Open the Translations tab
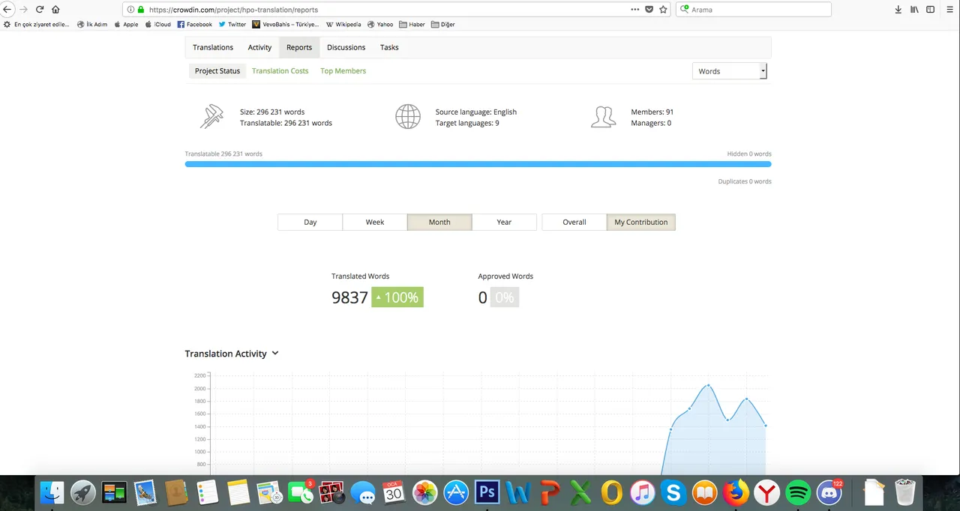Viewport: 960px width, 511px height. coord(213,47)
